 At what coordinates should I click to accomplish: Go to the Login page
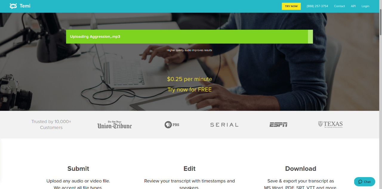coord(365,6)
